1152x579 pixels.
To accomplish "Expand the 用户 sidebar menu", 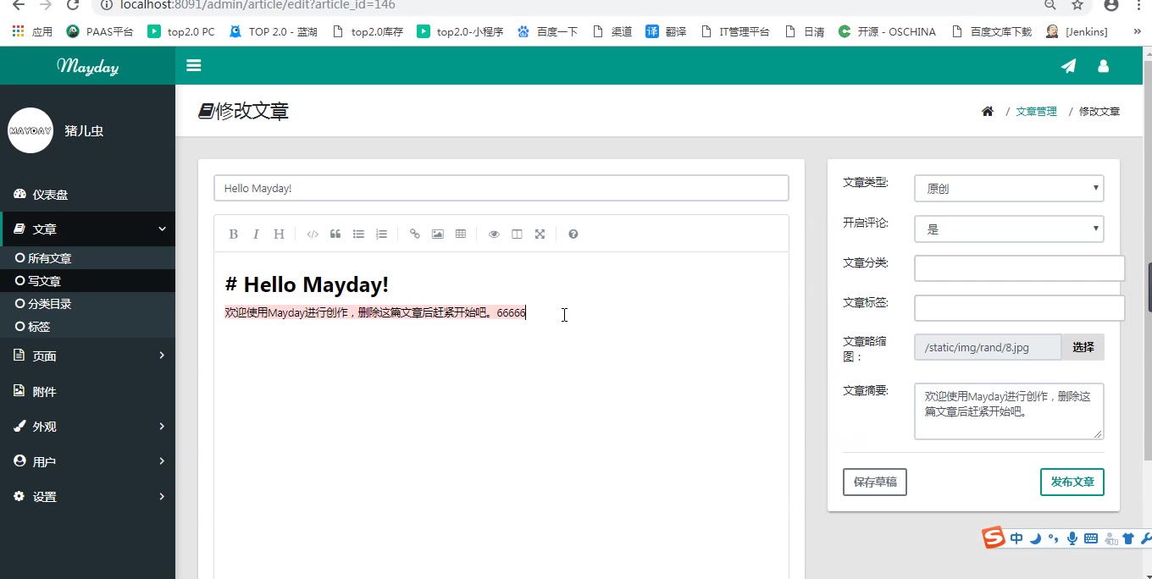I will pos(87,461).
